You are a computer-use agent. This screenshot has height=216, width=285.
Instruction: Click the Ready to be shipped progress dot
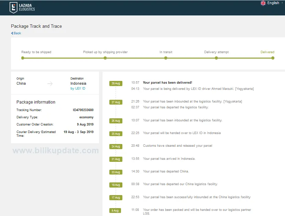pos(23,58)
